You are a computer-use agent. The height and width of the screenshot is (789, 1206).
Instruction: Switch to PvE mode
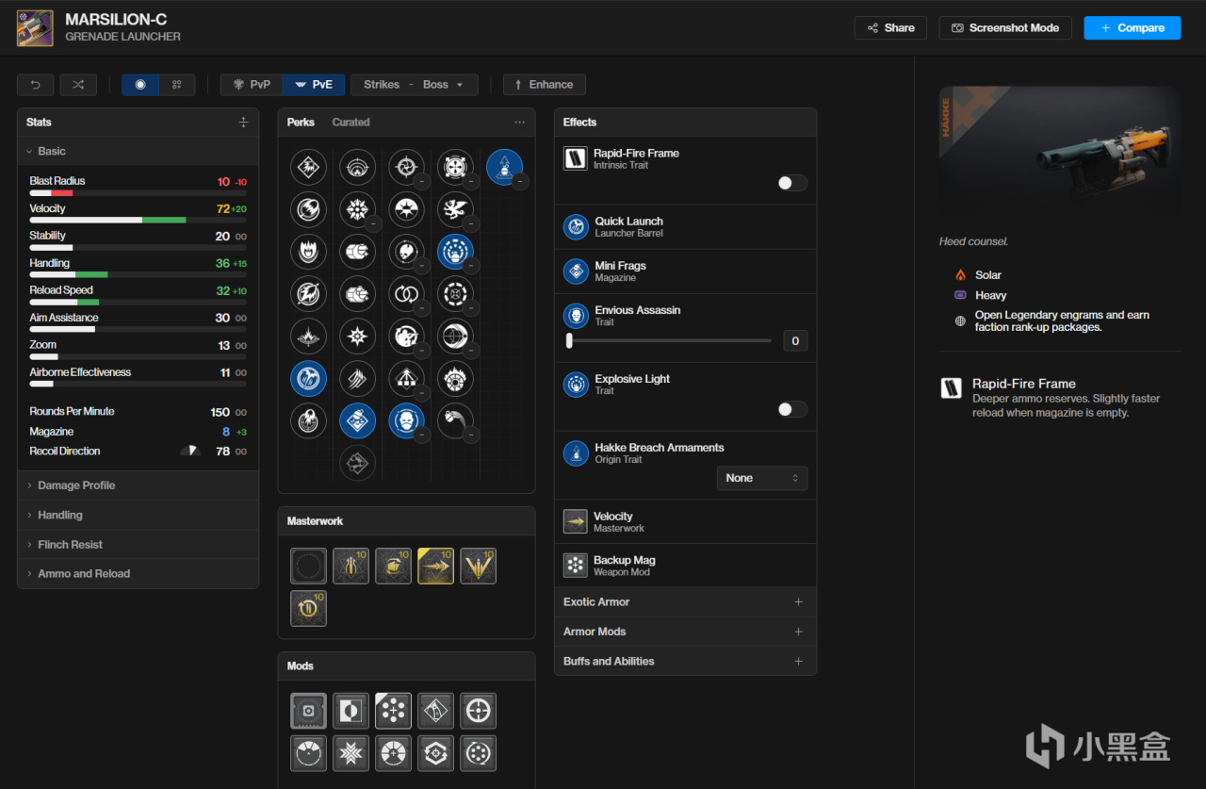pyautogui.click(x=314, y=85)
